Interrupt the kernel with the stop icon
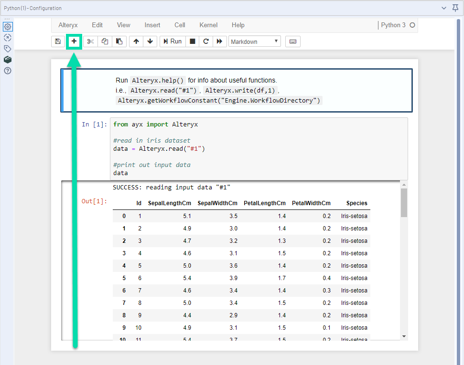The height and width of the screenshot is (365, 464). (x=193, y=42)
